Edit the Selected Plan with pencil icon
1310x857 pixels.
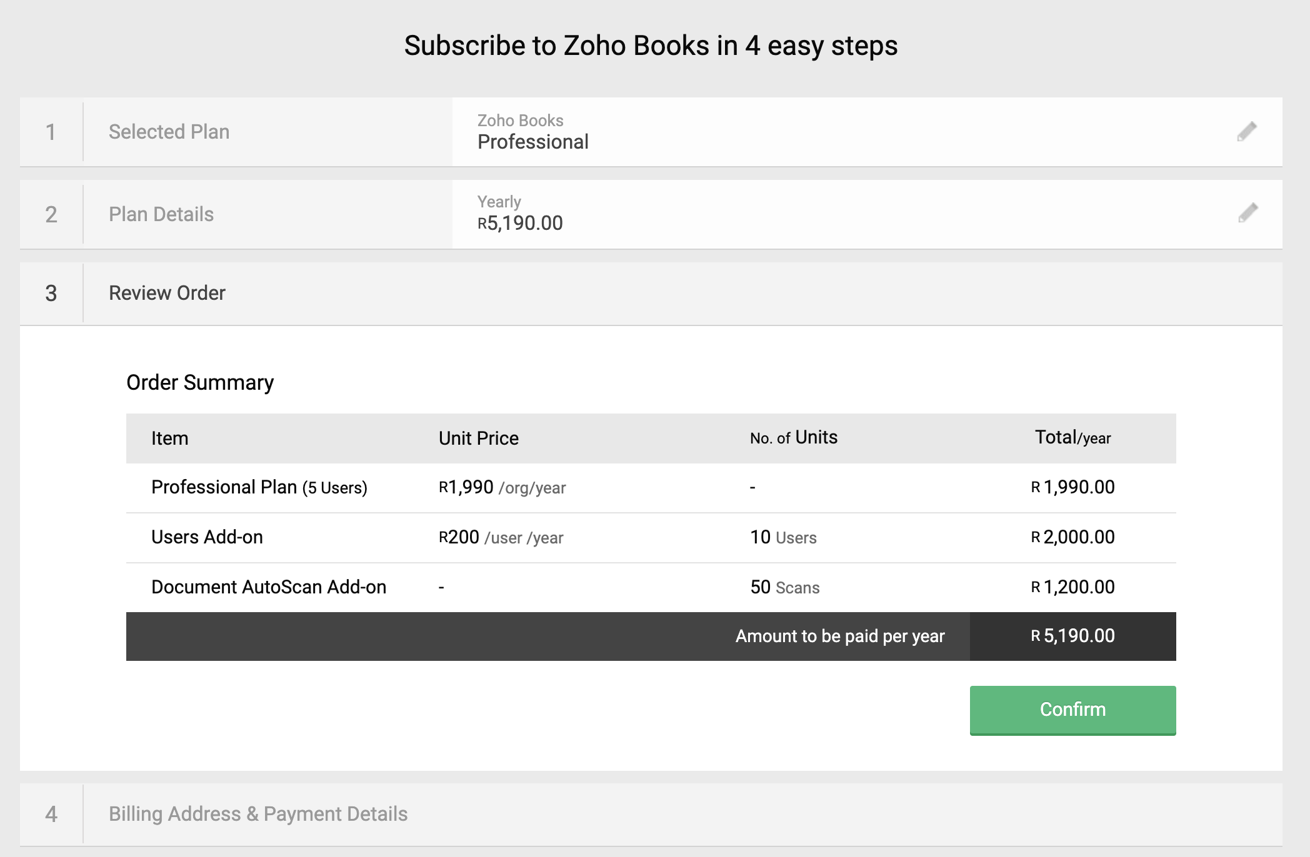[1247, 131]
